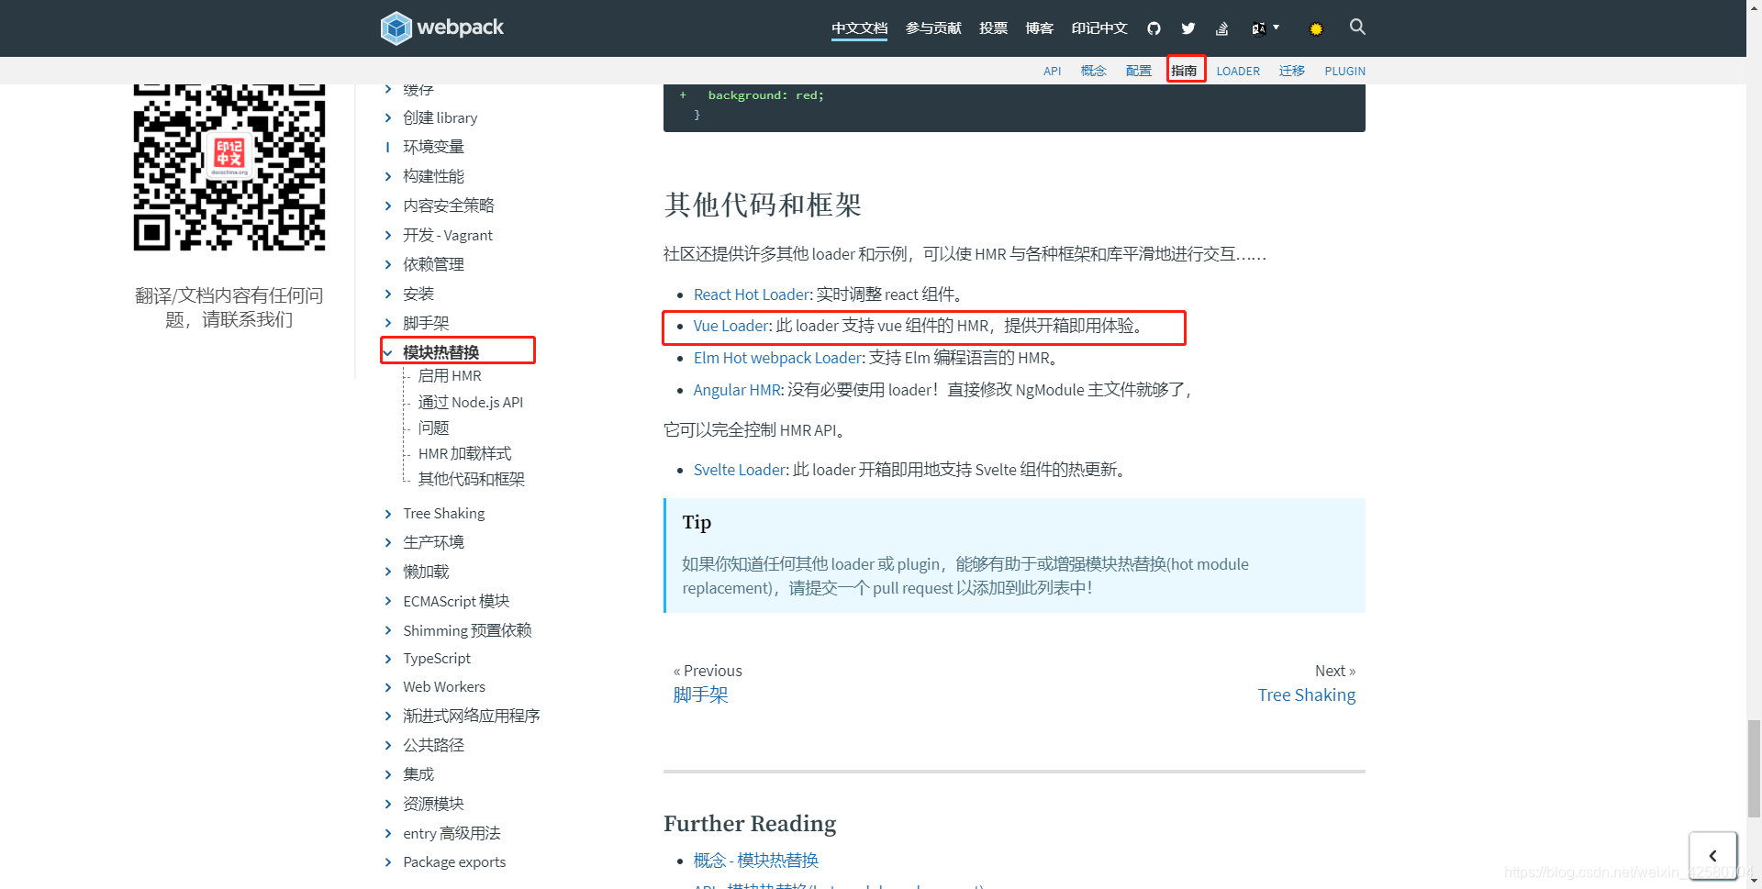This screenshot has width=1762, height=889.
Task: Open the 中文文档 nav item
Action: [x=859, y=28]
